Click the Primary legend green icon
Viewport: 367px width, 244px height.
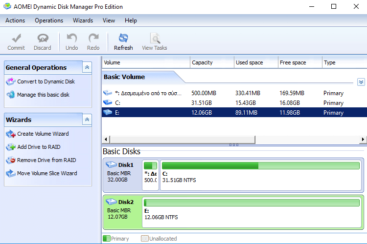pos(107,239)
